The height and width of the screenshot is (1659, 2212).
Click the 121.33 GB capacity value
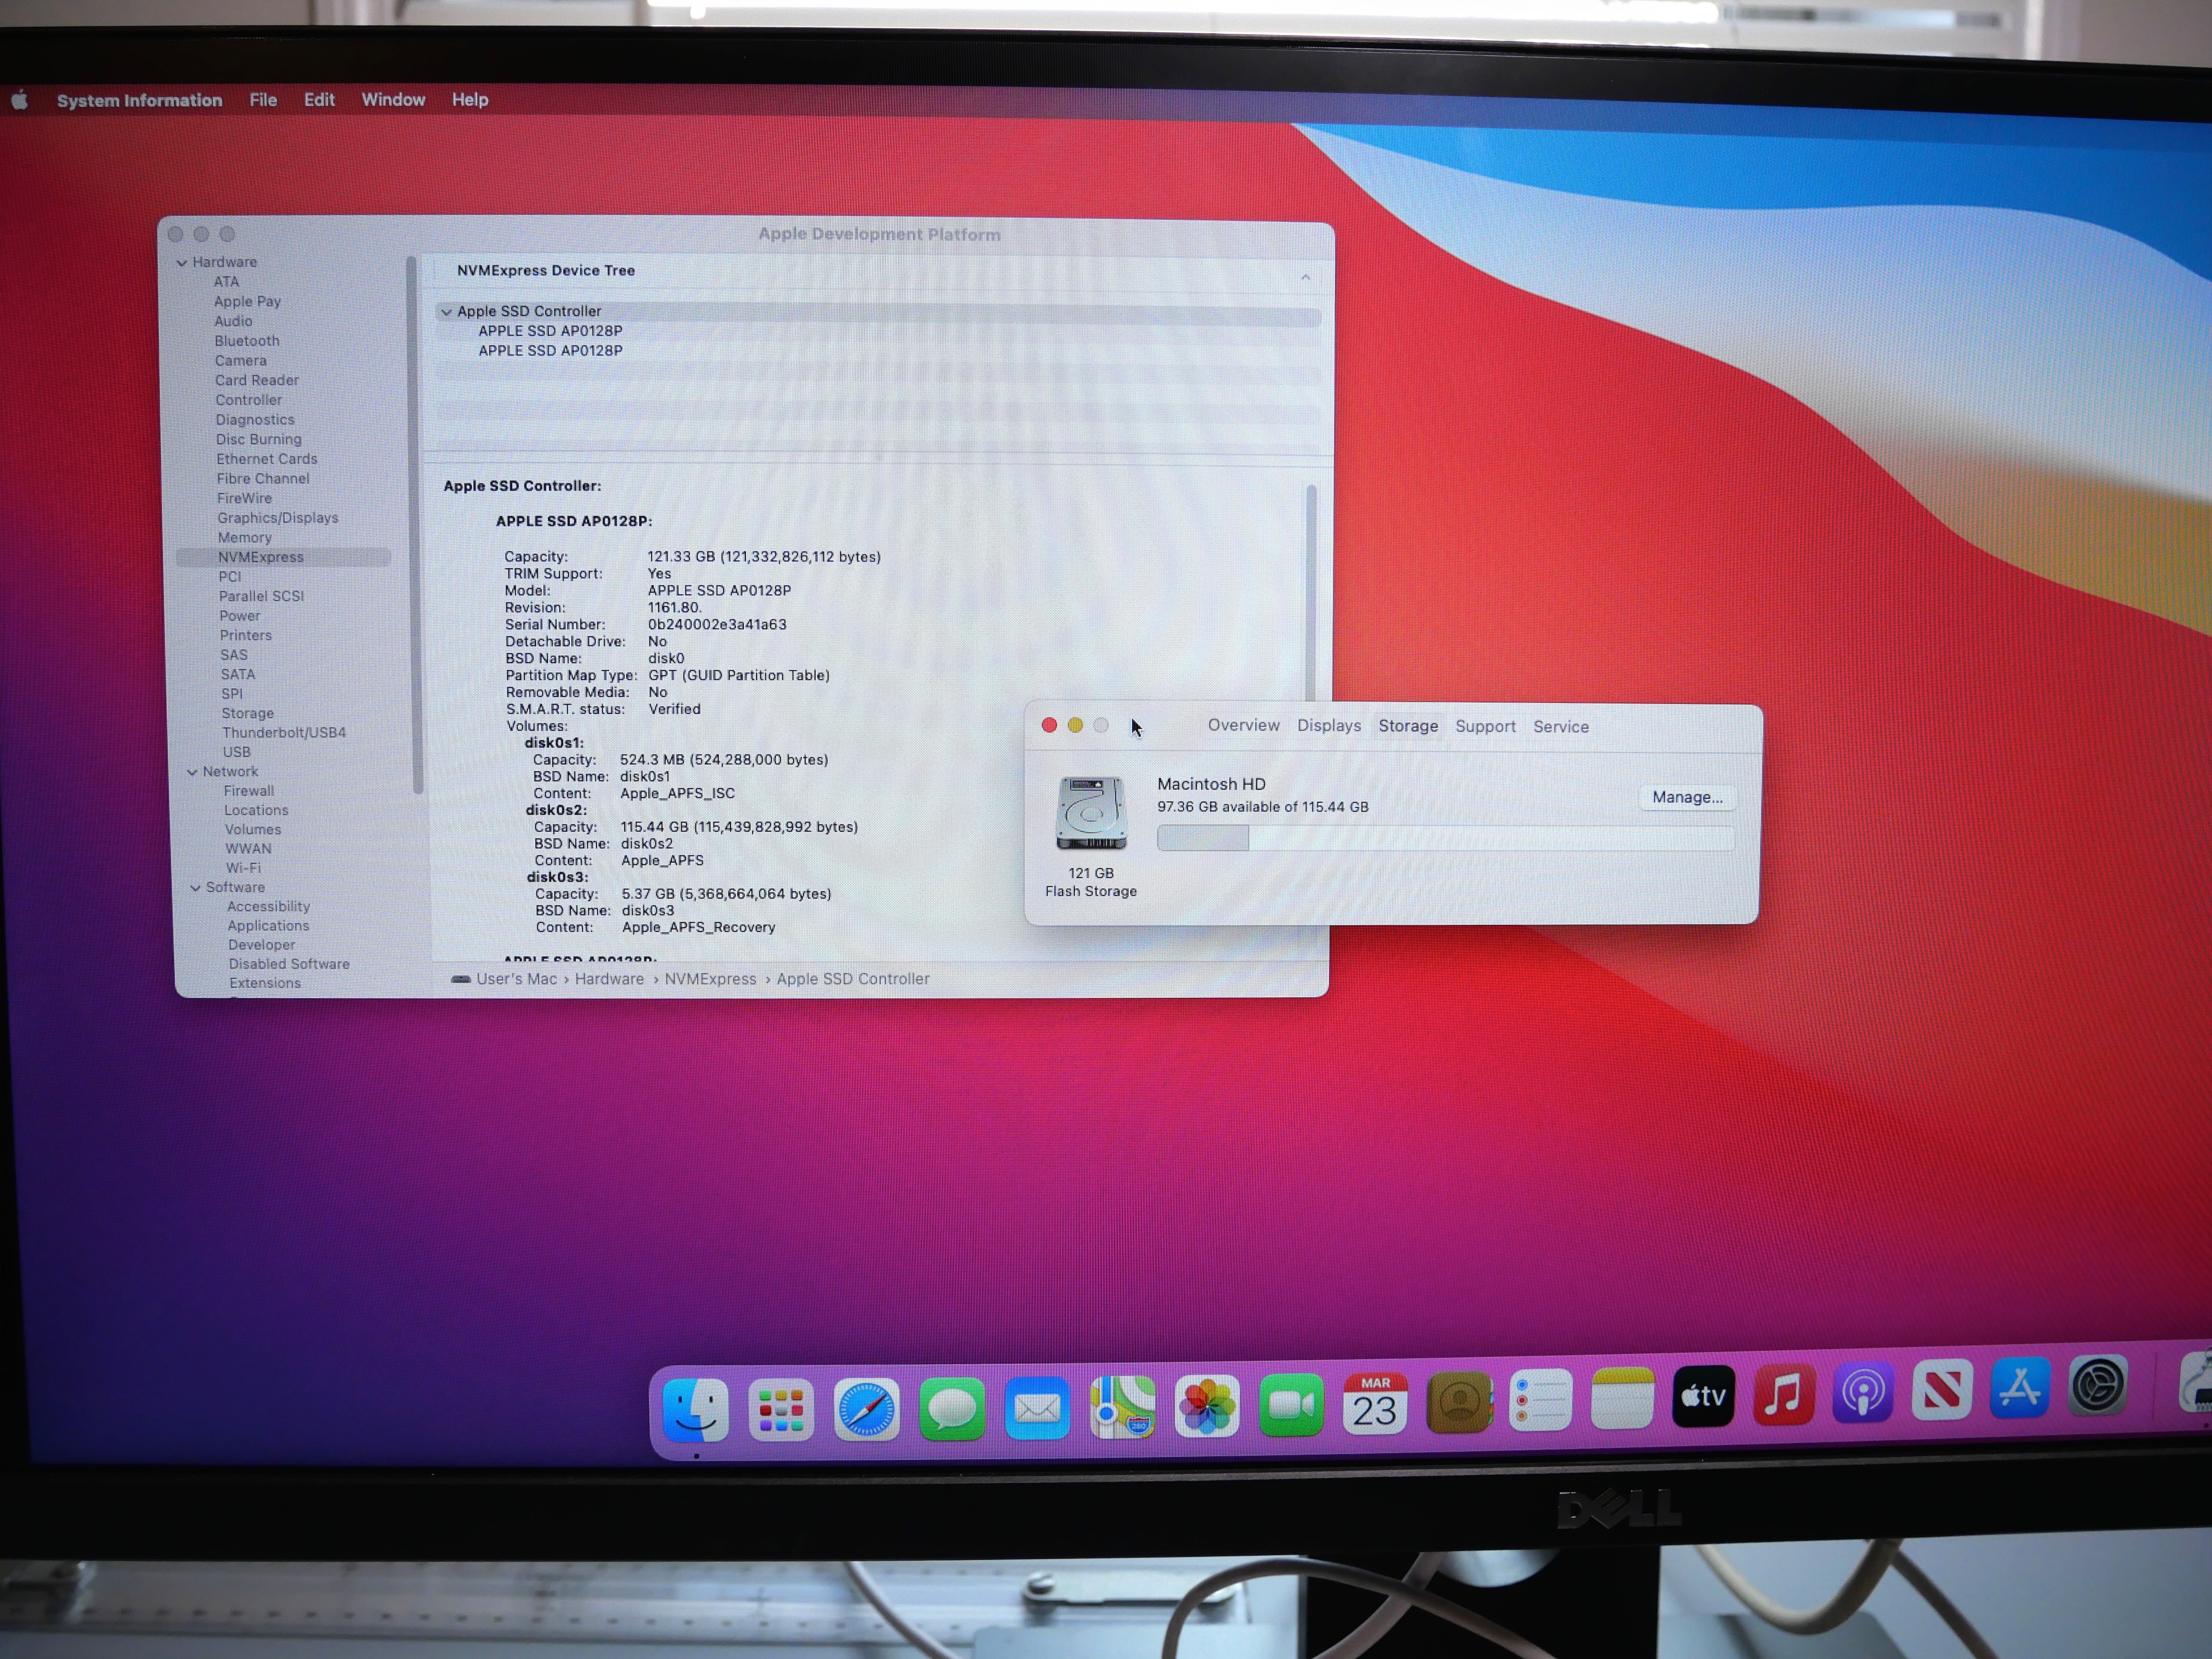764,557
